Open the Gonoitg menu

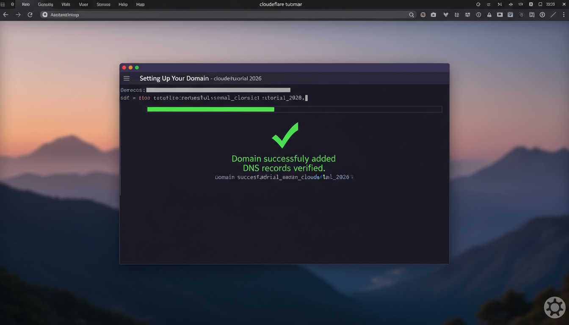(45, 4)
